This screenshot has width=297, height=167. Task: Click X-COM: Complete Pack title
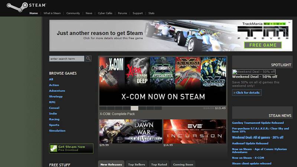117,114
